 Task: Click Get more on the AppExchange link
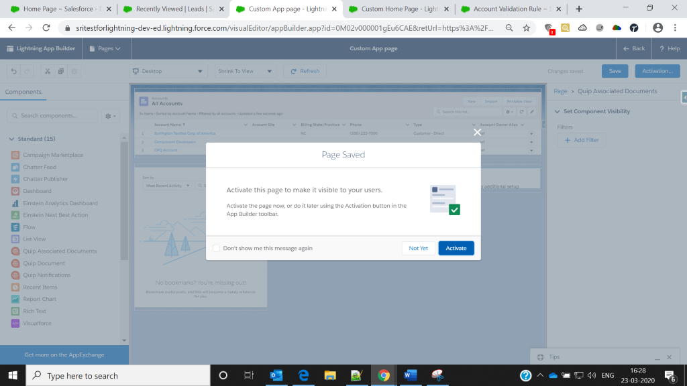pyautogui.click(x=64, y=355)
